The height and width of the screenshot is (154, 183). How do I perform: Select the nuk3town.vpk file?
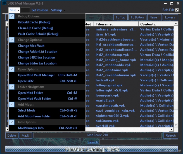[x=107, y=121]
